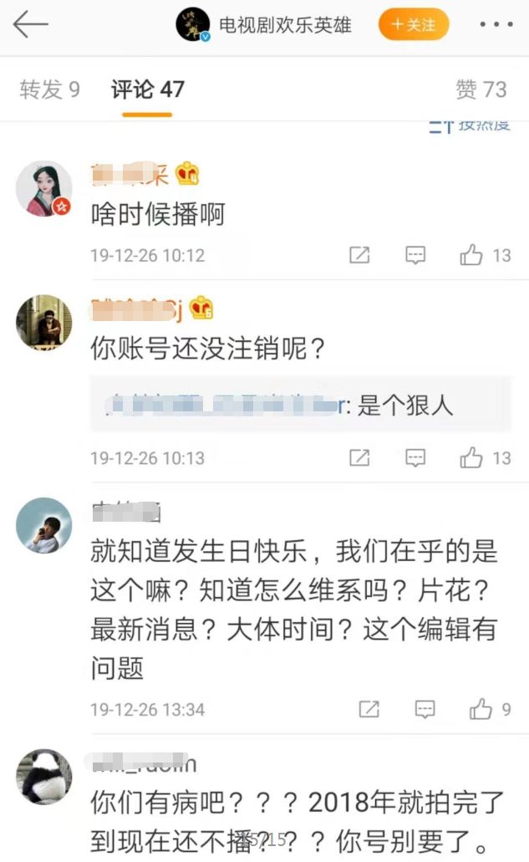Image resolution: width=529 pixels, height=862 pixels.
Task: Like the 你账号还没注销呢 comment
Action: tap(472, 457)
